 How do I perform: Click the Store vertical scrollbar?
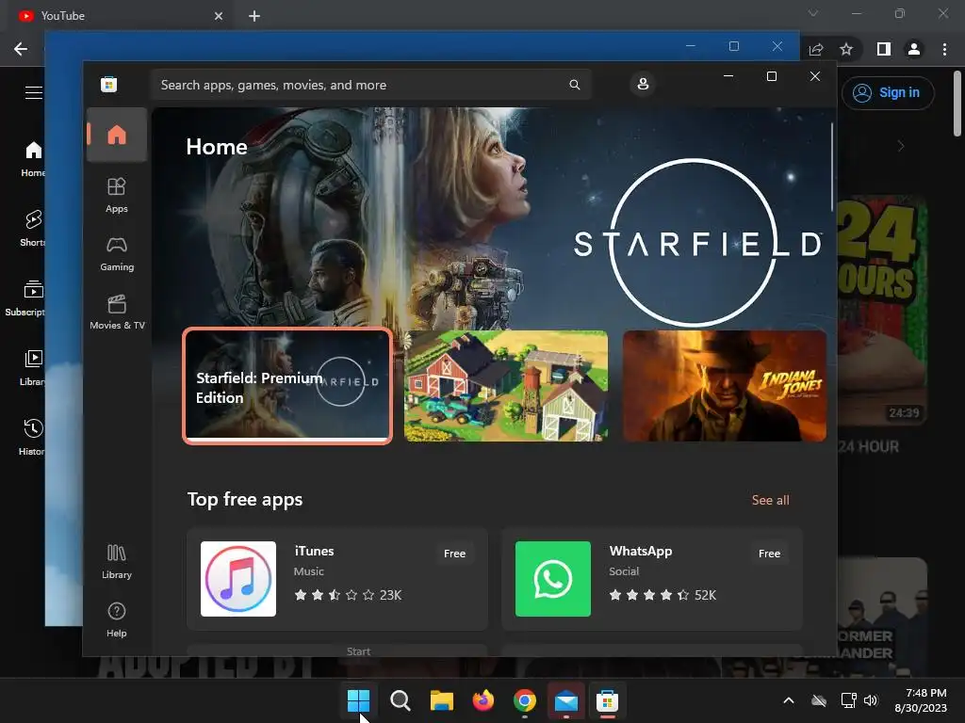tap(831, 168)
